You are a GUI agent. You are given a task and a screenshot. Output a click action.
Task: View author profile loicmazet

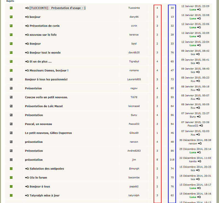click(x=134, y=106)
